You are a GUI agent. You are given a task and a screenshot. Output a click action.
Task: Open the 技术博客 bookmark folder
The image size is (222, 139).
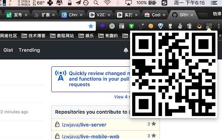tap(33, 35)
